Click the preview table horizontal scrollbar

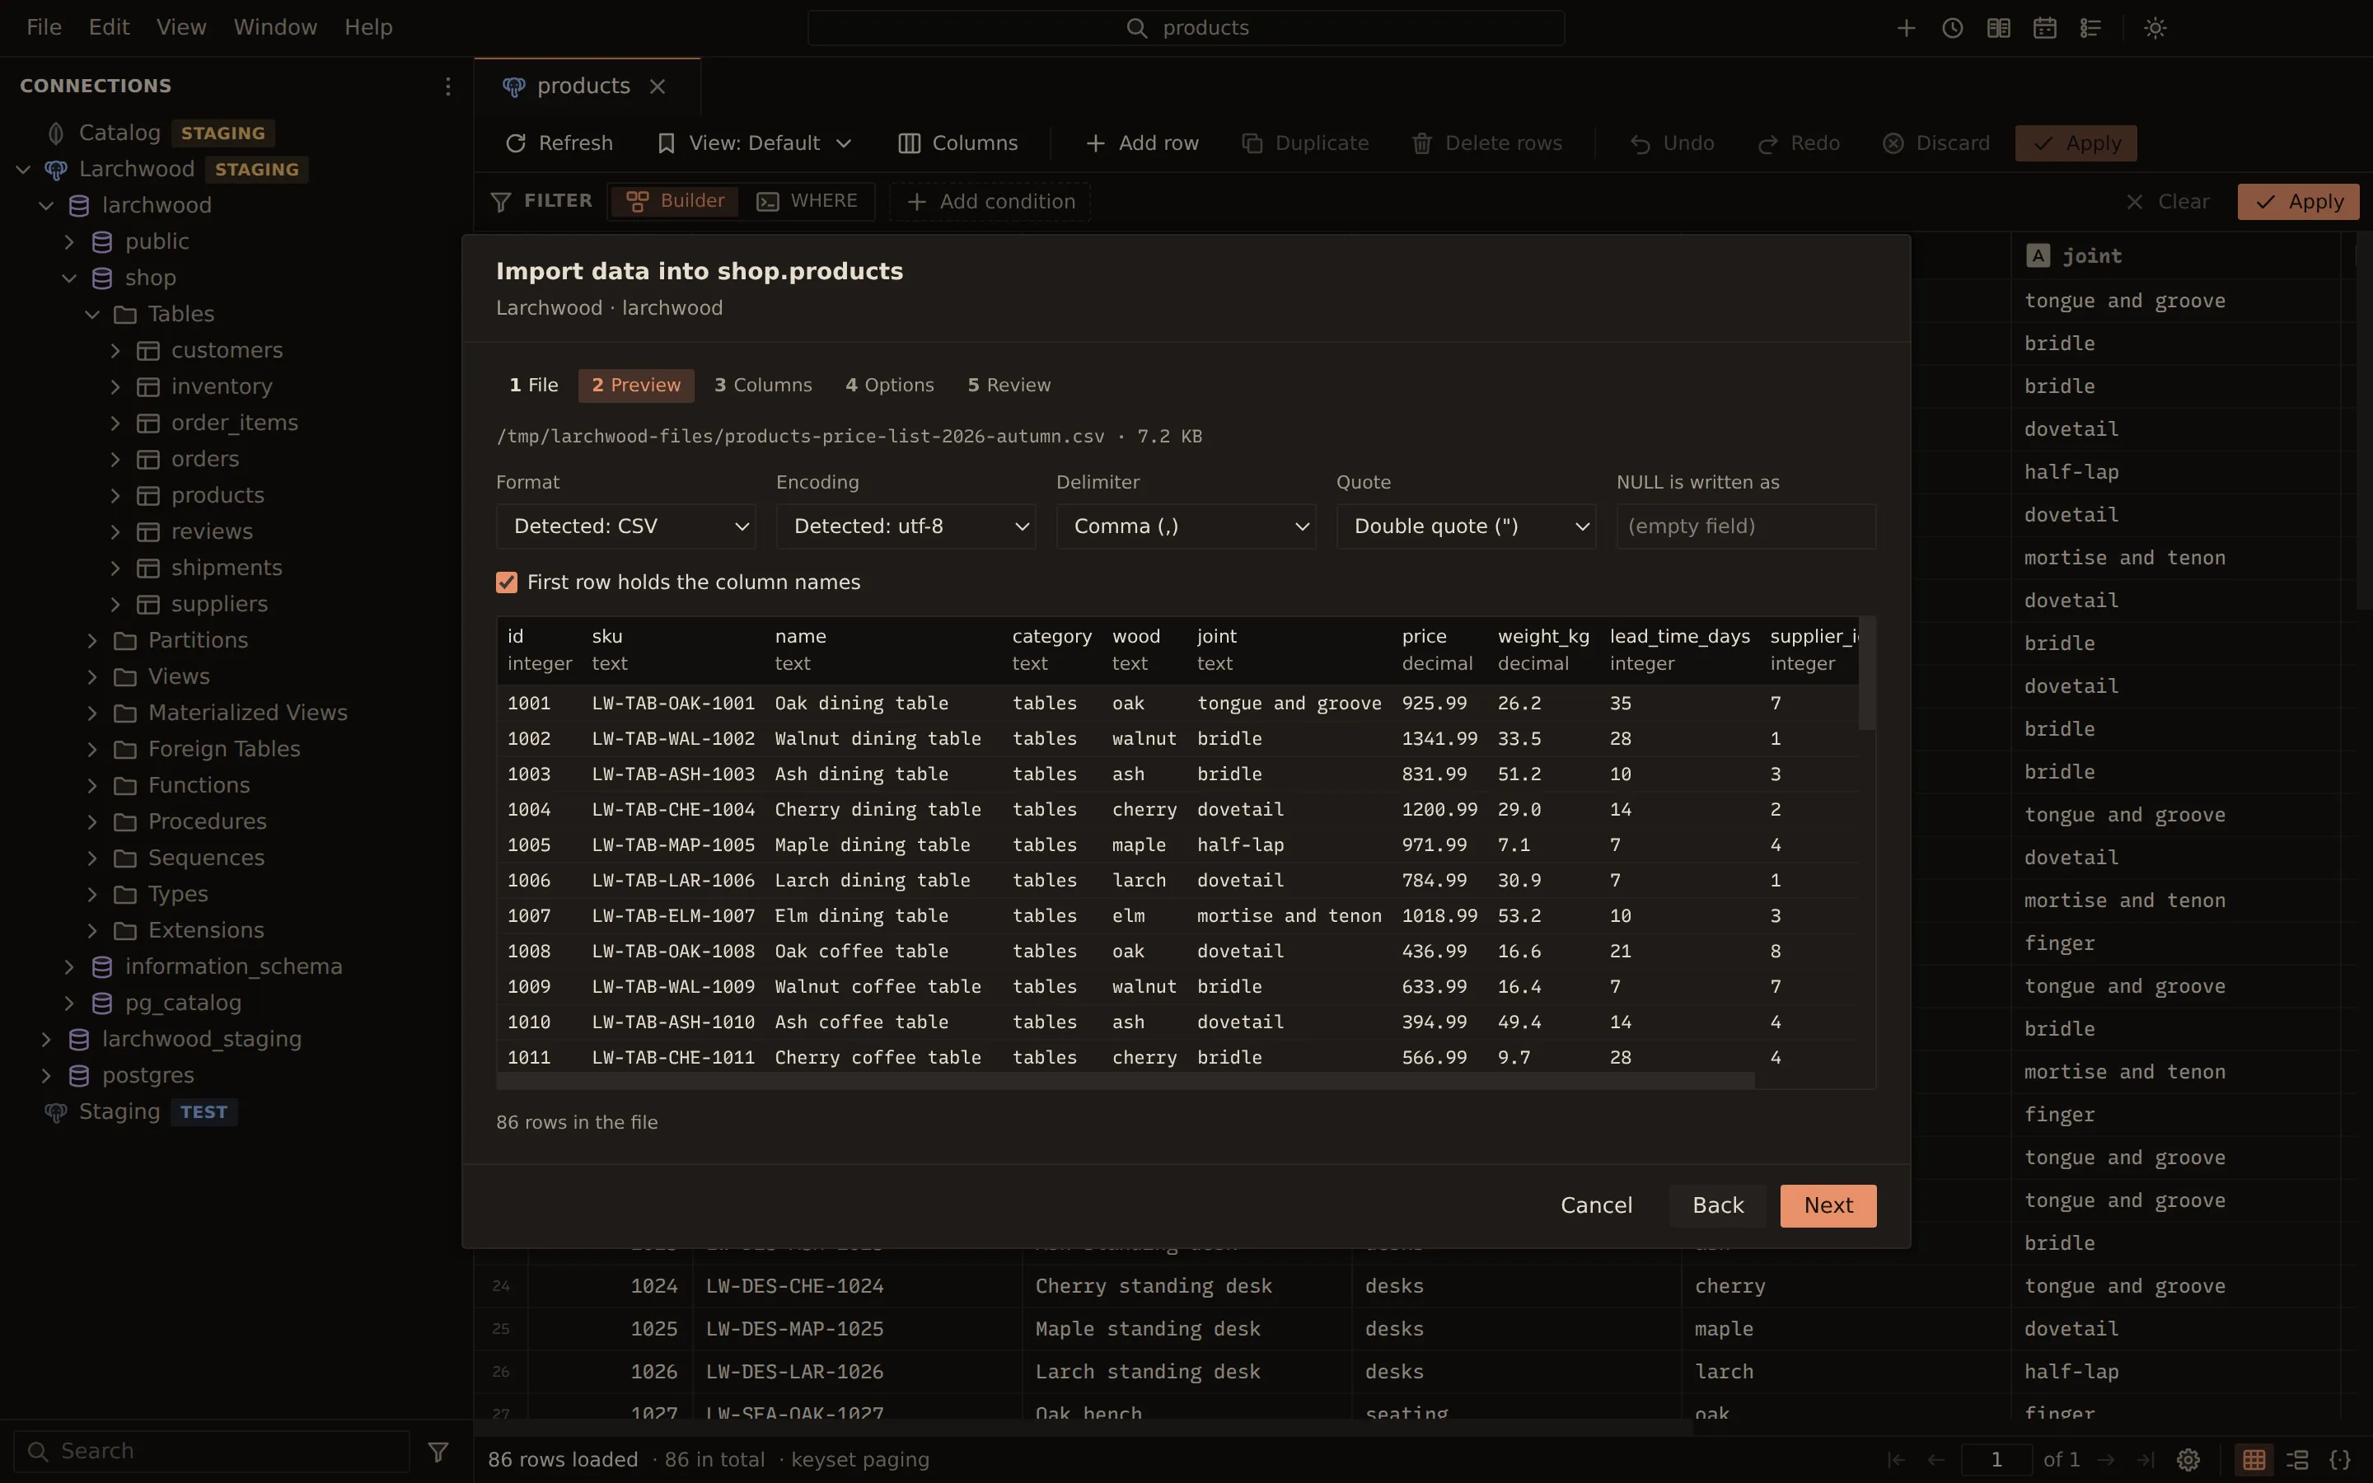point(1126,1080)
